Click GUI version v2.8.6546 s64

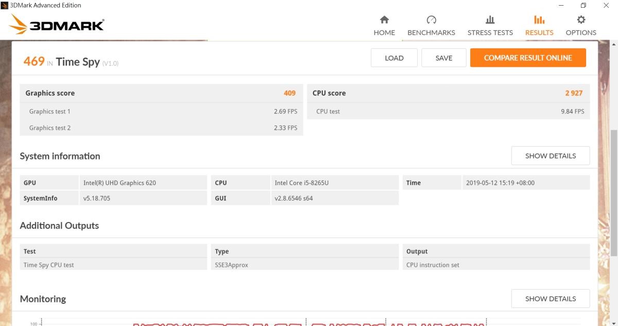(x=335, y=198)
